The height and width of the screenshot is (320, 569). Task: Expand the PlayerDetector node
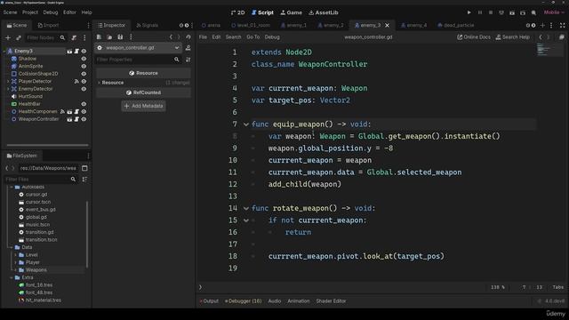click(x=8, y=81)
